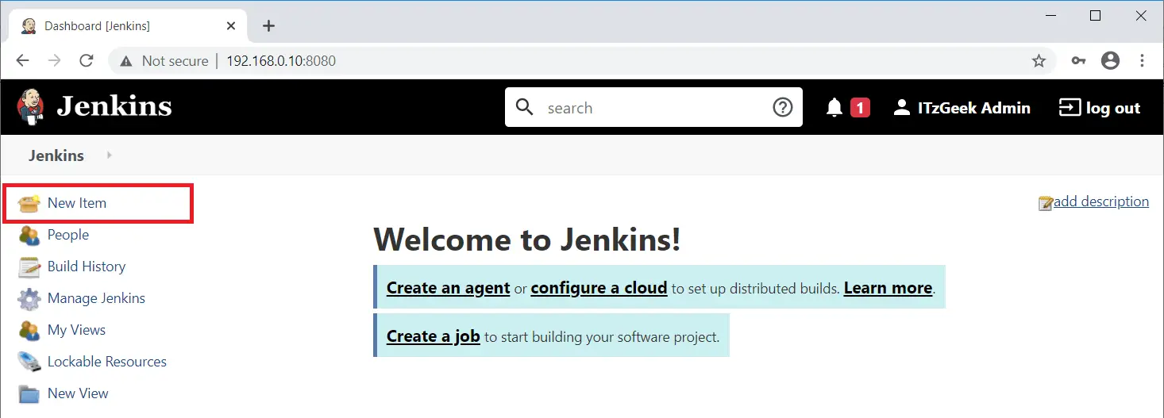
Task: Open the New Item link
Action: coord(77,203)
